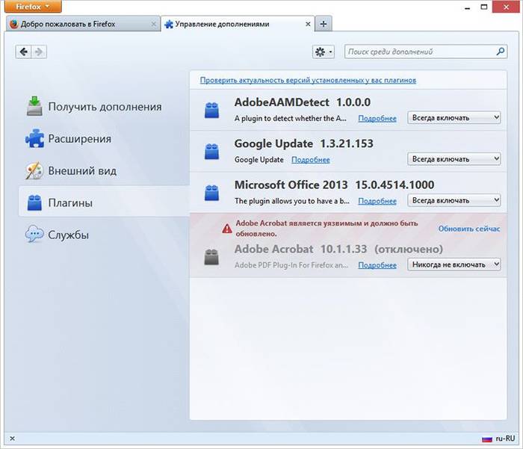The image size is (523, 449).
Task: Click the Adobe Acrobat warning triangle icon
Action: click(227, 229)
